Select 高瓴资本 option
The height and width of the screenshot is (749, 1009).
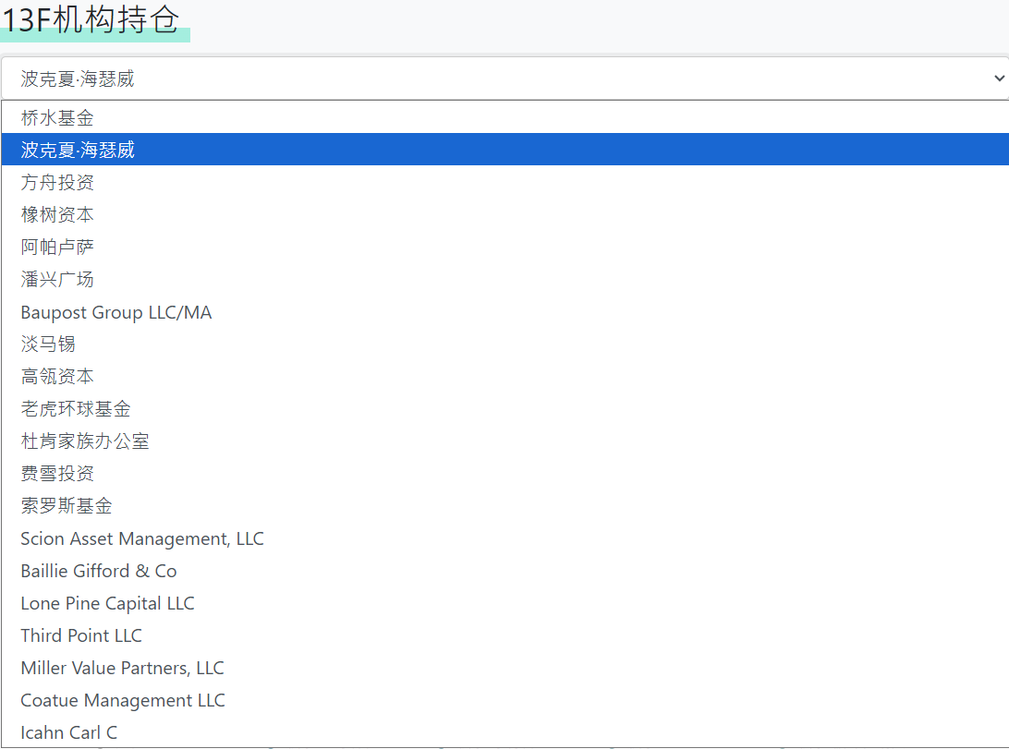[x=57, y=376]
